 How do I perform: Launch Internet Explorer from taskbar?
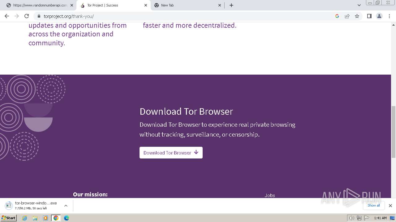(25, 218)
